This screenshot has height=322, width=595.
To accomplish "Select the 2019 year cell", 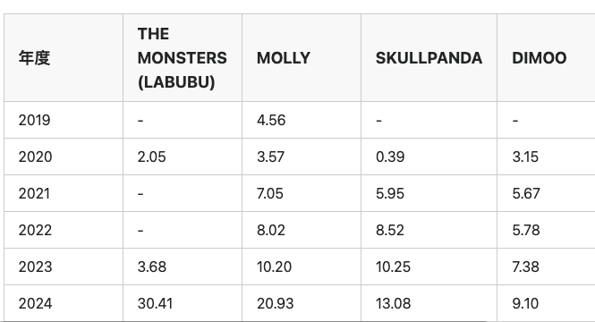I will coord(34,120).
